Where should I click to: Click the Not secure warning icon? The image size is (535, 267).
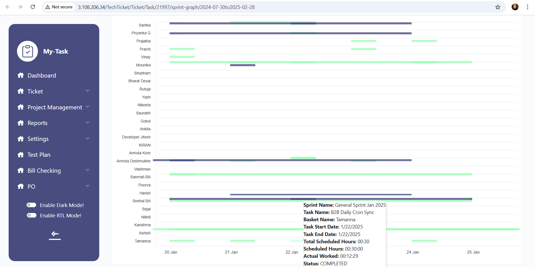point(48,7)
